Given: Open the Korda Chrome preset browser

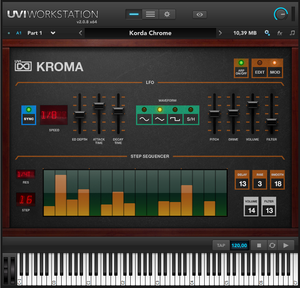Looking at the screenshot, I should 150,33.
